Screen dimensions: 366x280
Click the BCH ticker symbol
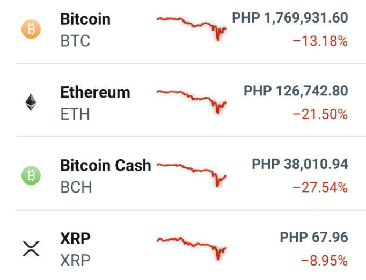click(76, 187)
